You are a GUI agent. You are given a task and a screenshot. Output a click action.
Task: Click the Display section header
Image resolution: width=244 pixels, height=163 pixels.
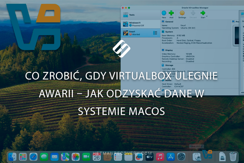[x=169, y=50]
